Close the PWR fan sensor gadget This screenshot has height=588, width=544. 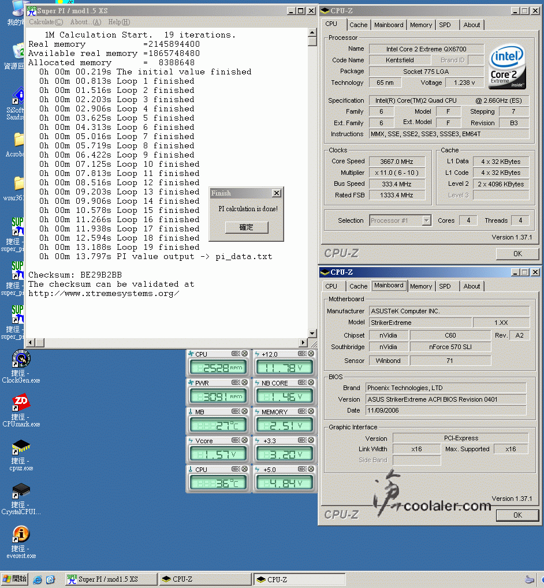(245, 383)
